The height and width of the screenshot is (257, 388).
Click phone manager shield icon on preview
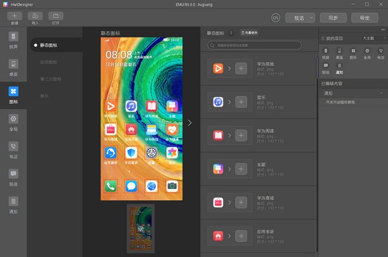(x=131, y=153)
